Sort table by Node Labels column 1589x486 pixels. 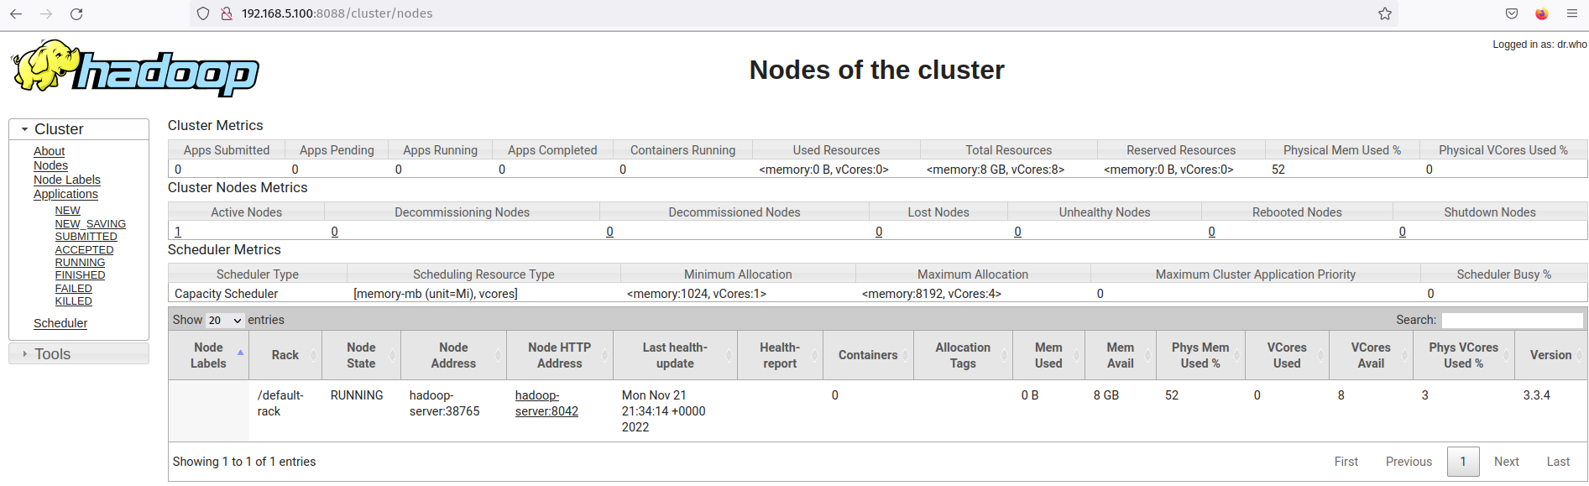click(x=208, y=355)
